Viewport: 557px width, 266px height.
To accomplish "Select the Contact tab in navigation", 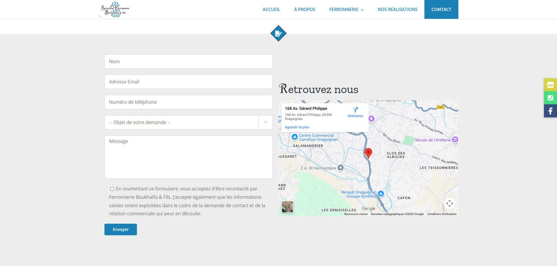I will pos(441,9).
